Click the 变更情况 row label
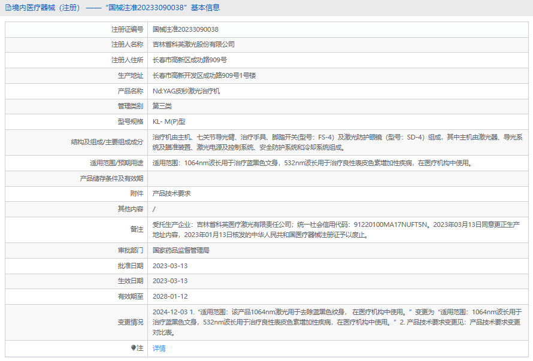This screenshot has height=361, width=533. click(x=131, y=322)
